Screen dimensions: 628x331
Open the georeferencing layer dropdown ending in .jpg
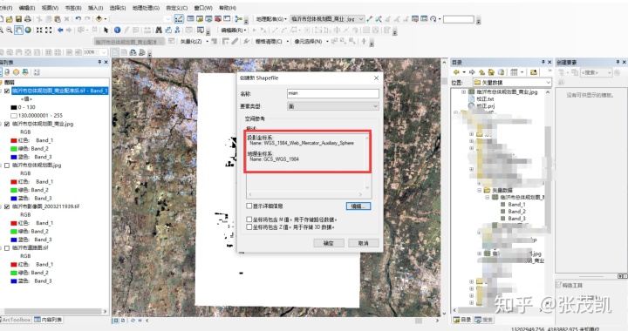tap(327, 19)
